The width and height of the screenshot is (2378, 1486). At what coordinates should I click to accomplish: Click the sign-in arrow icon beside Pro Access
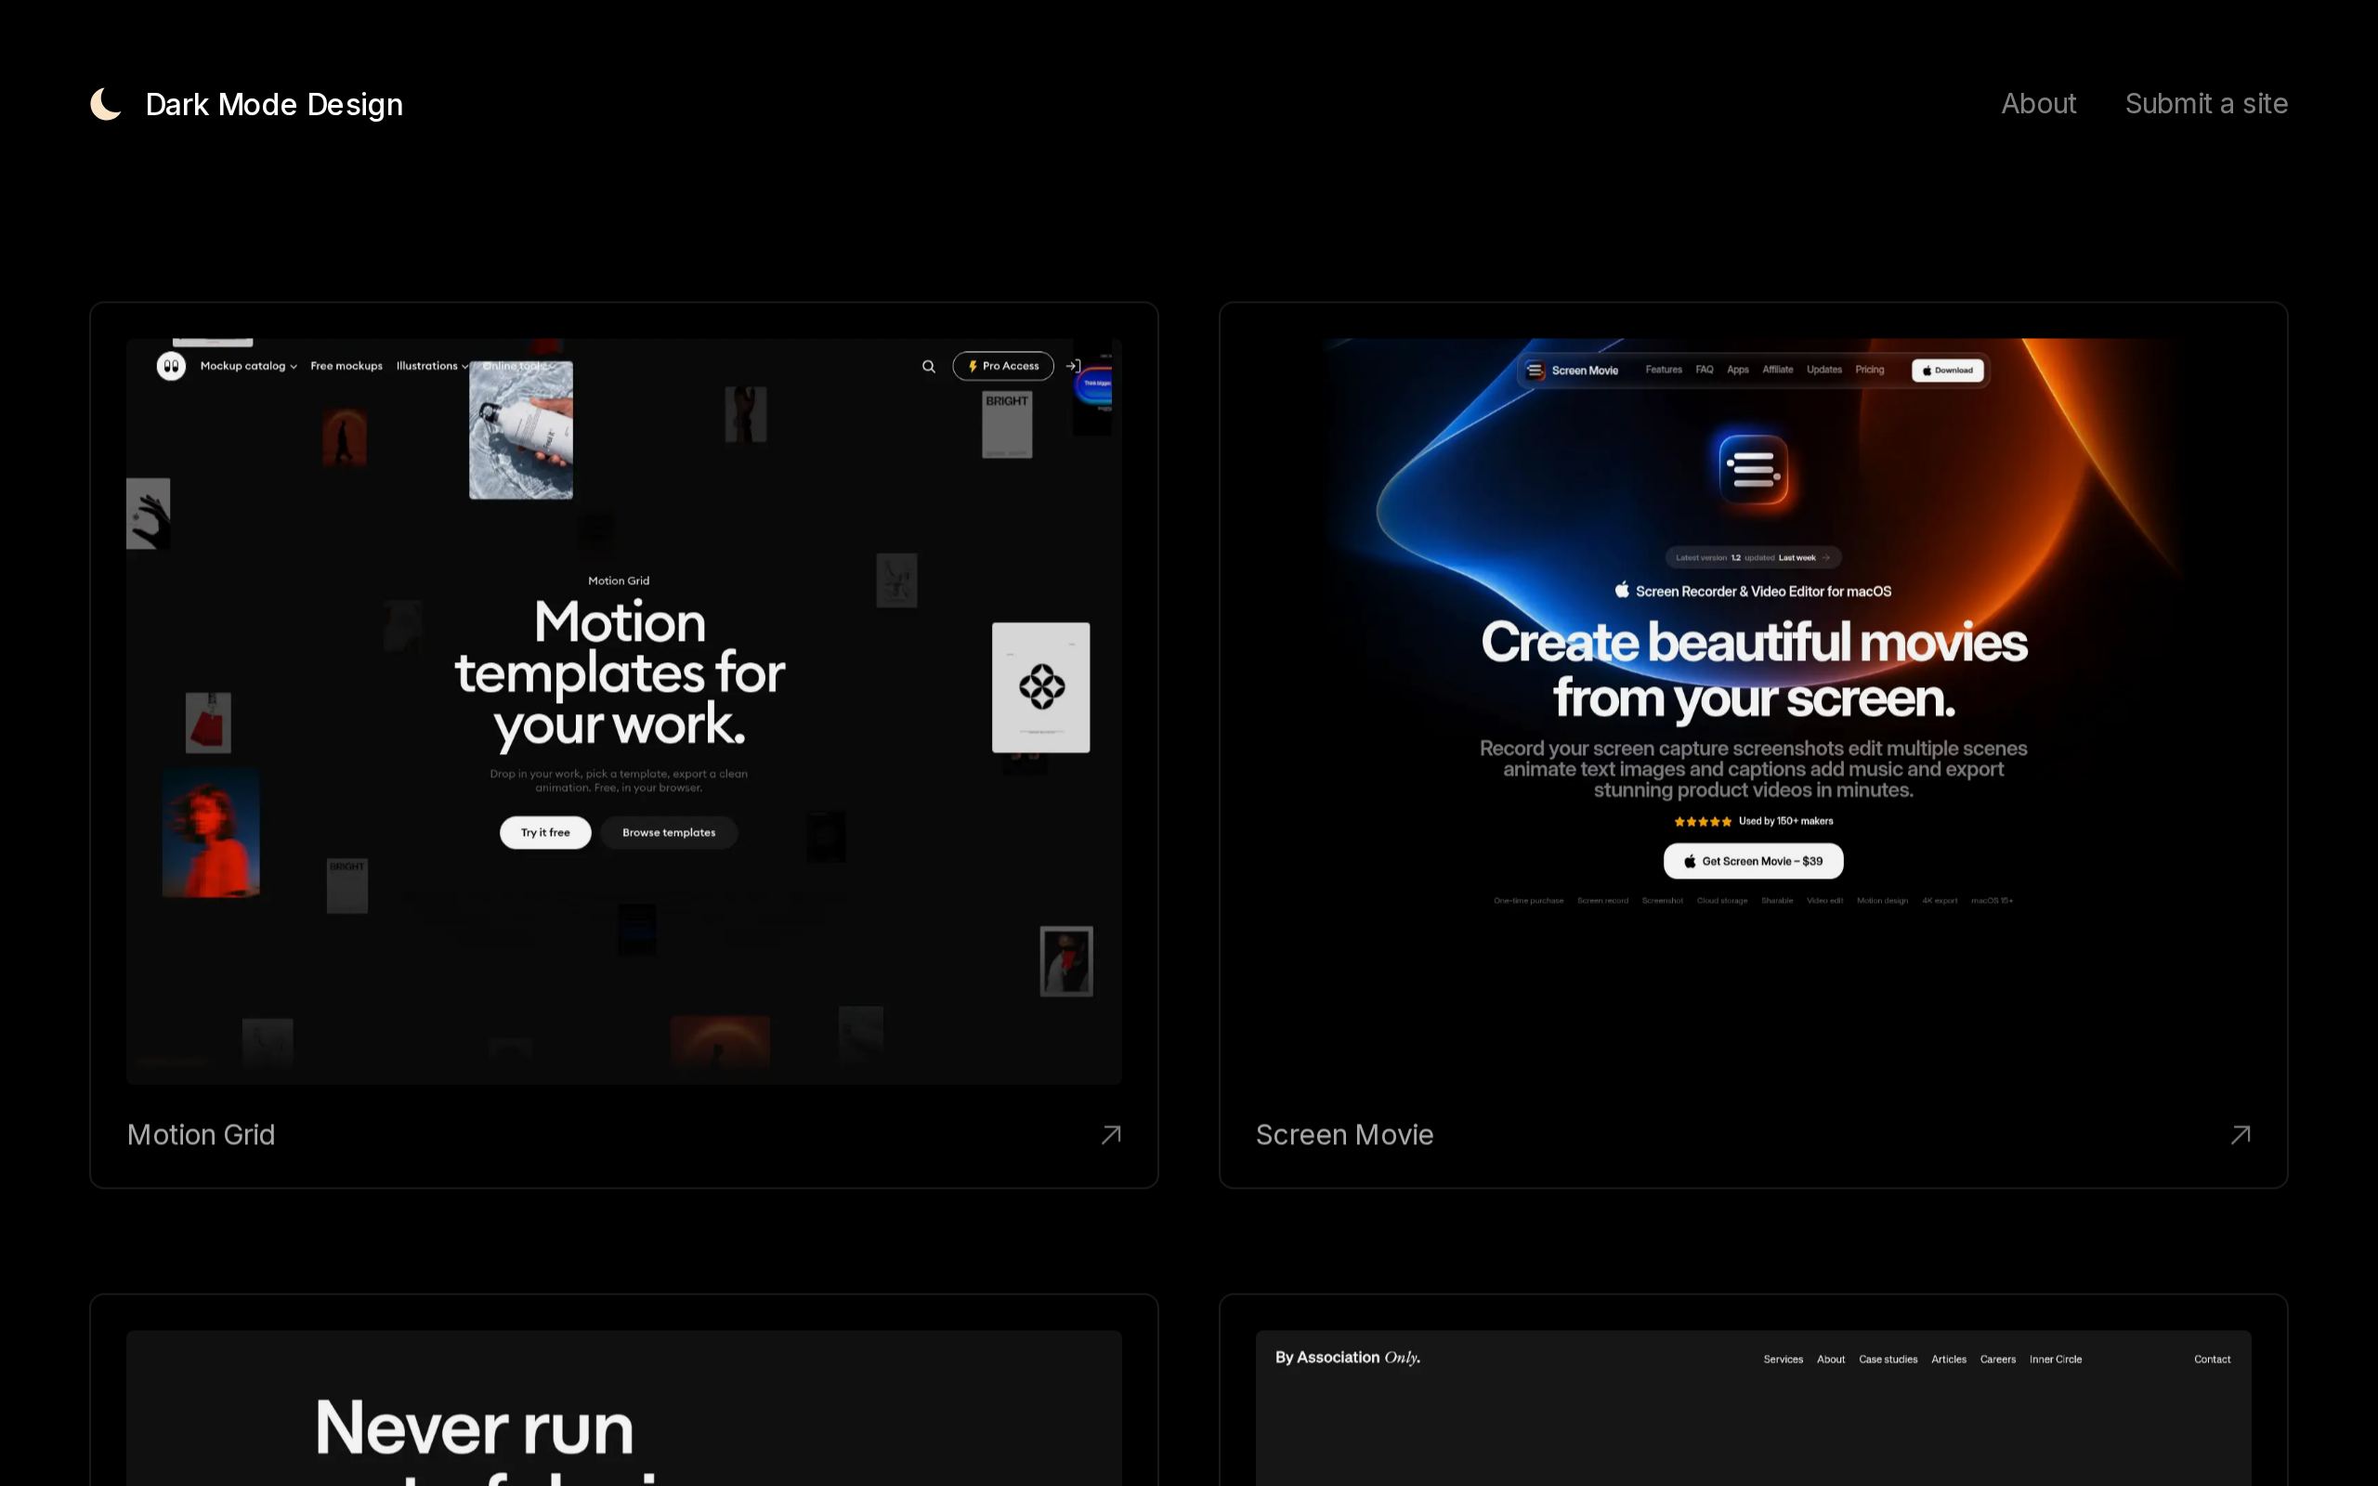(1074, 366)
